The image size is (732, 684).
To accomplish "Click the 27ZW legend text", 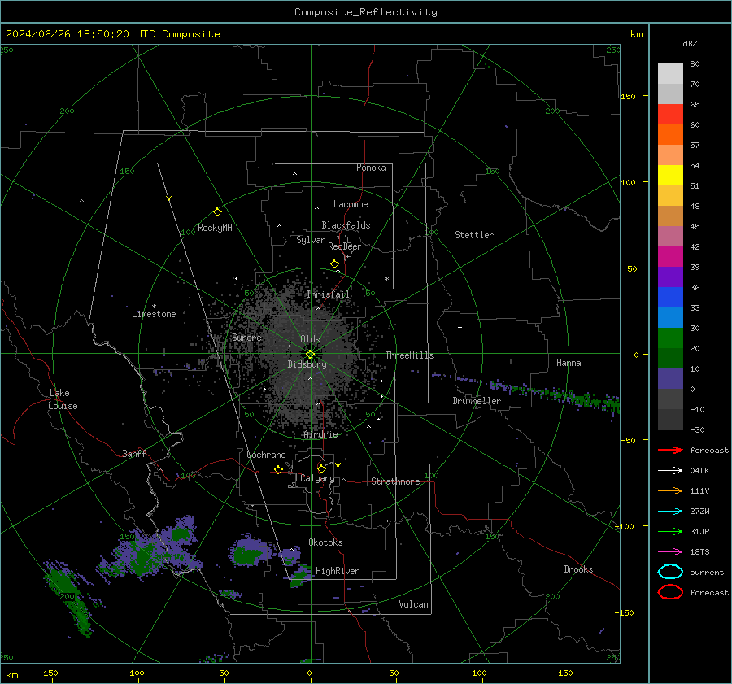I will pyautogui.click(x=699, y=512).
